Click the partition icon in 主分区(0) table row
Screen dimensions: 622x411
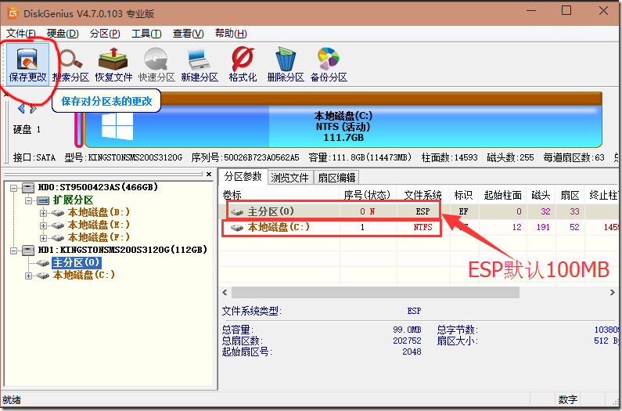237,212
